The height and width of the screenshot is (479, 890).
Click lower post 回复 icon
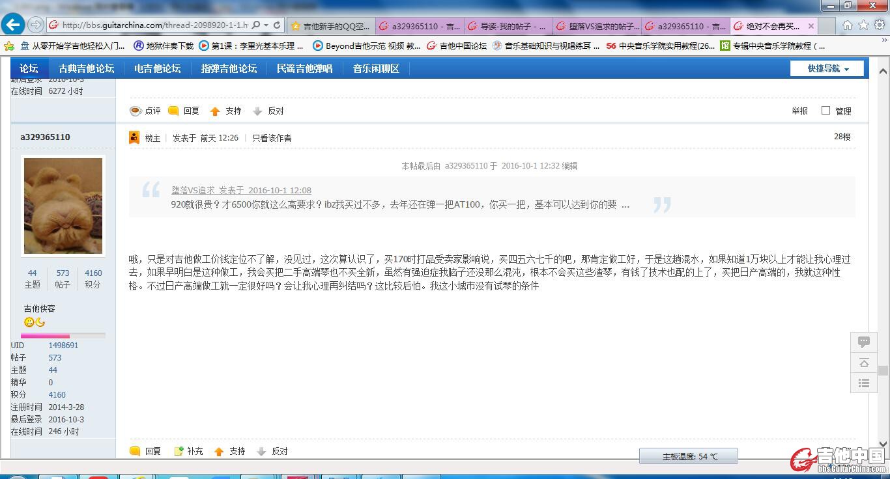tap(136, 451)
